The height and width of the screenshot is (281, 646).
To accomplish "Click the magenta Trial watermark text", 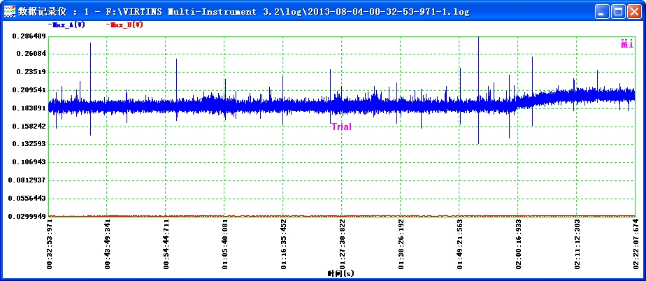I will click(341, 127).
